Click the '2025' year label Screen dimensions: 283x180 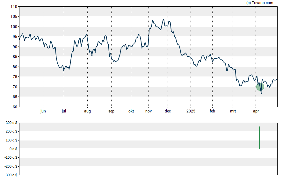click(191, 111)
